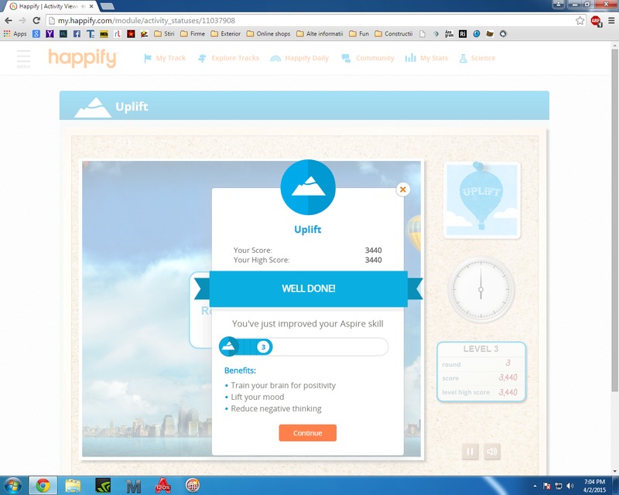Click the volume icon in system tray
Image resolution: width=619 pixels, height=495 pixels.
tap(570, 486)
